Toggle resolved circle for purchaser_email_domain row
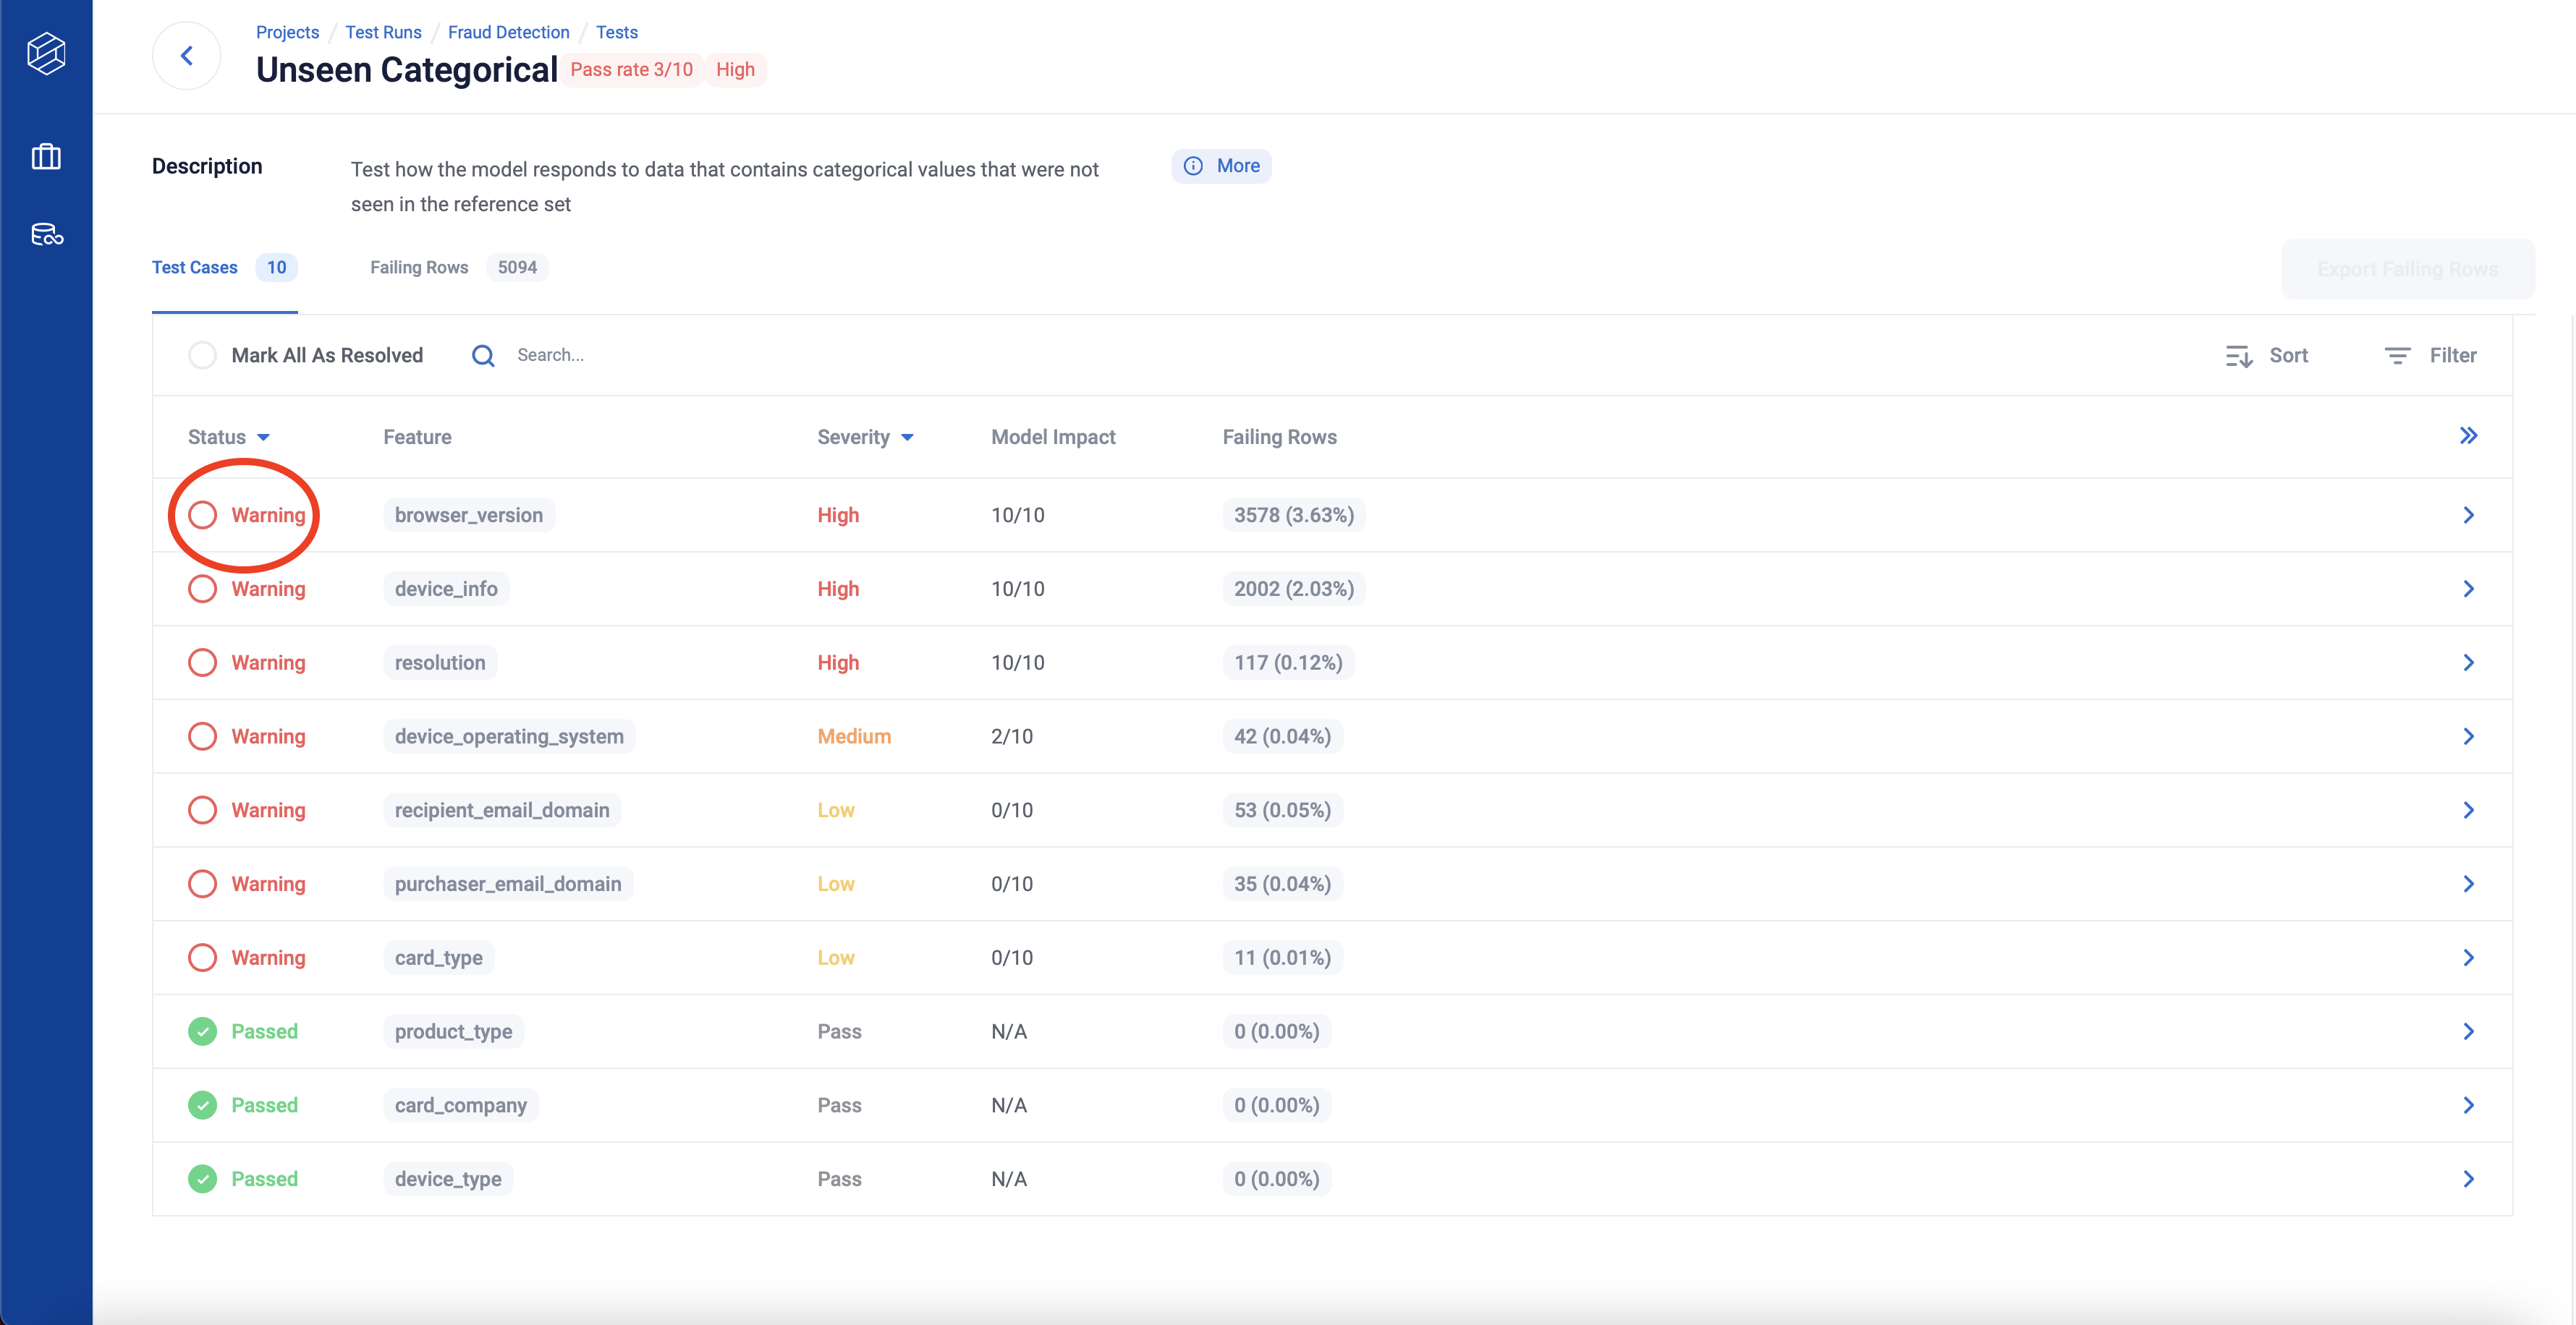The width and height of the screenshot is (2576, 1325). [x=202, y=885]
